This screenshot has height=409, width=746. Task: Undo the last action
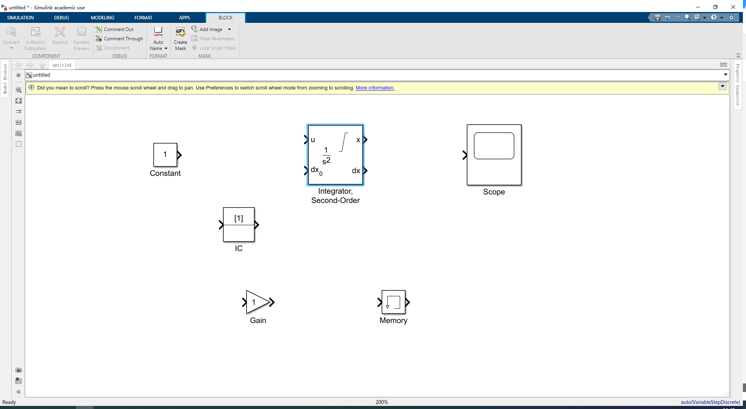coord(667,17)
